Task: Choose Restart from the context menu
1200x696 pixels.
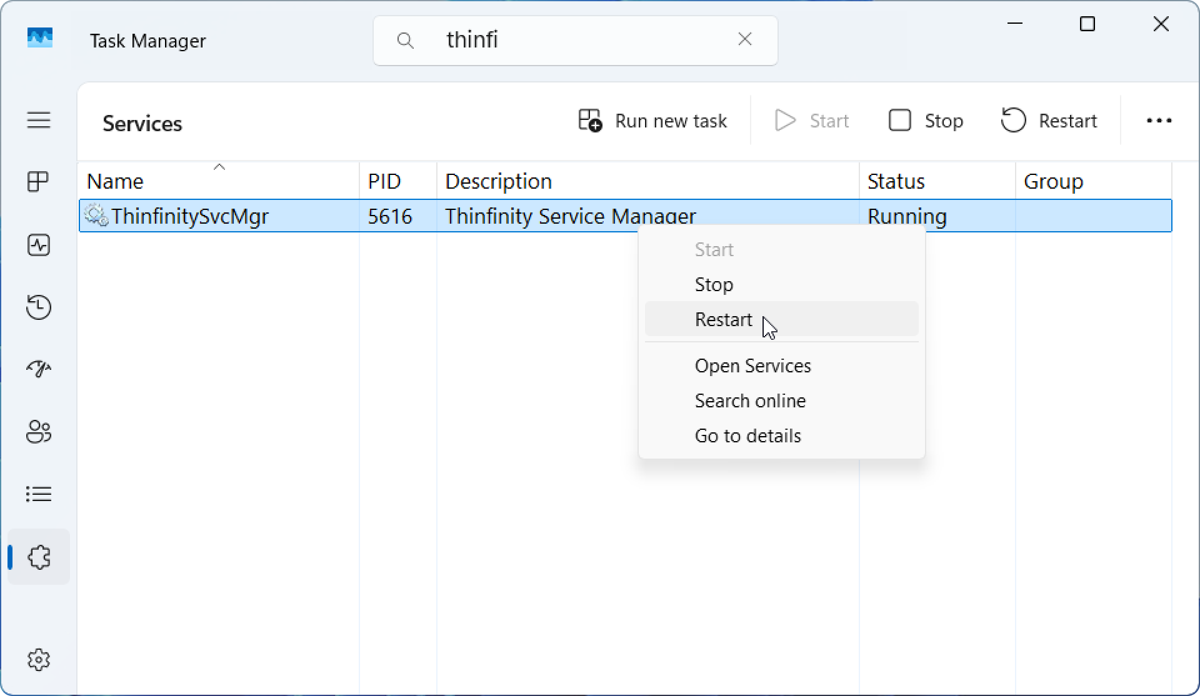Action: click(781, 319)
